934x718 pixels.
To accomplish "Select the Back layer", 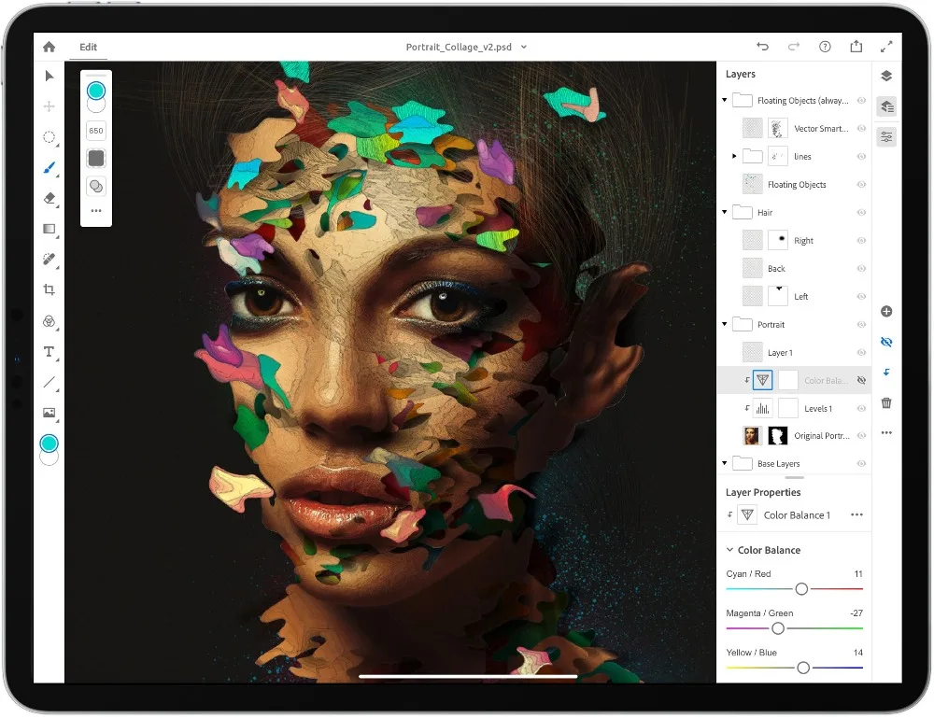I will click(x=796, y=269).
